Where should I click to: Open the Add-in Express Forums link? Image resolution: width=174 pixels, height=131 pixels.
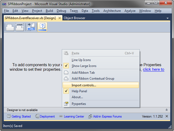[x=107, y=116]
